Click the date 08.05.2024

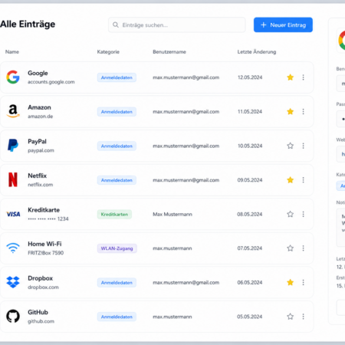(x=250, y=214)
